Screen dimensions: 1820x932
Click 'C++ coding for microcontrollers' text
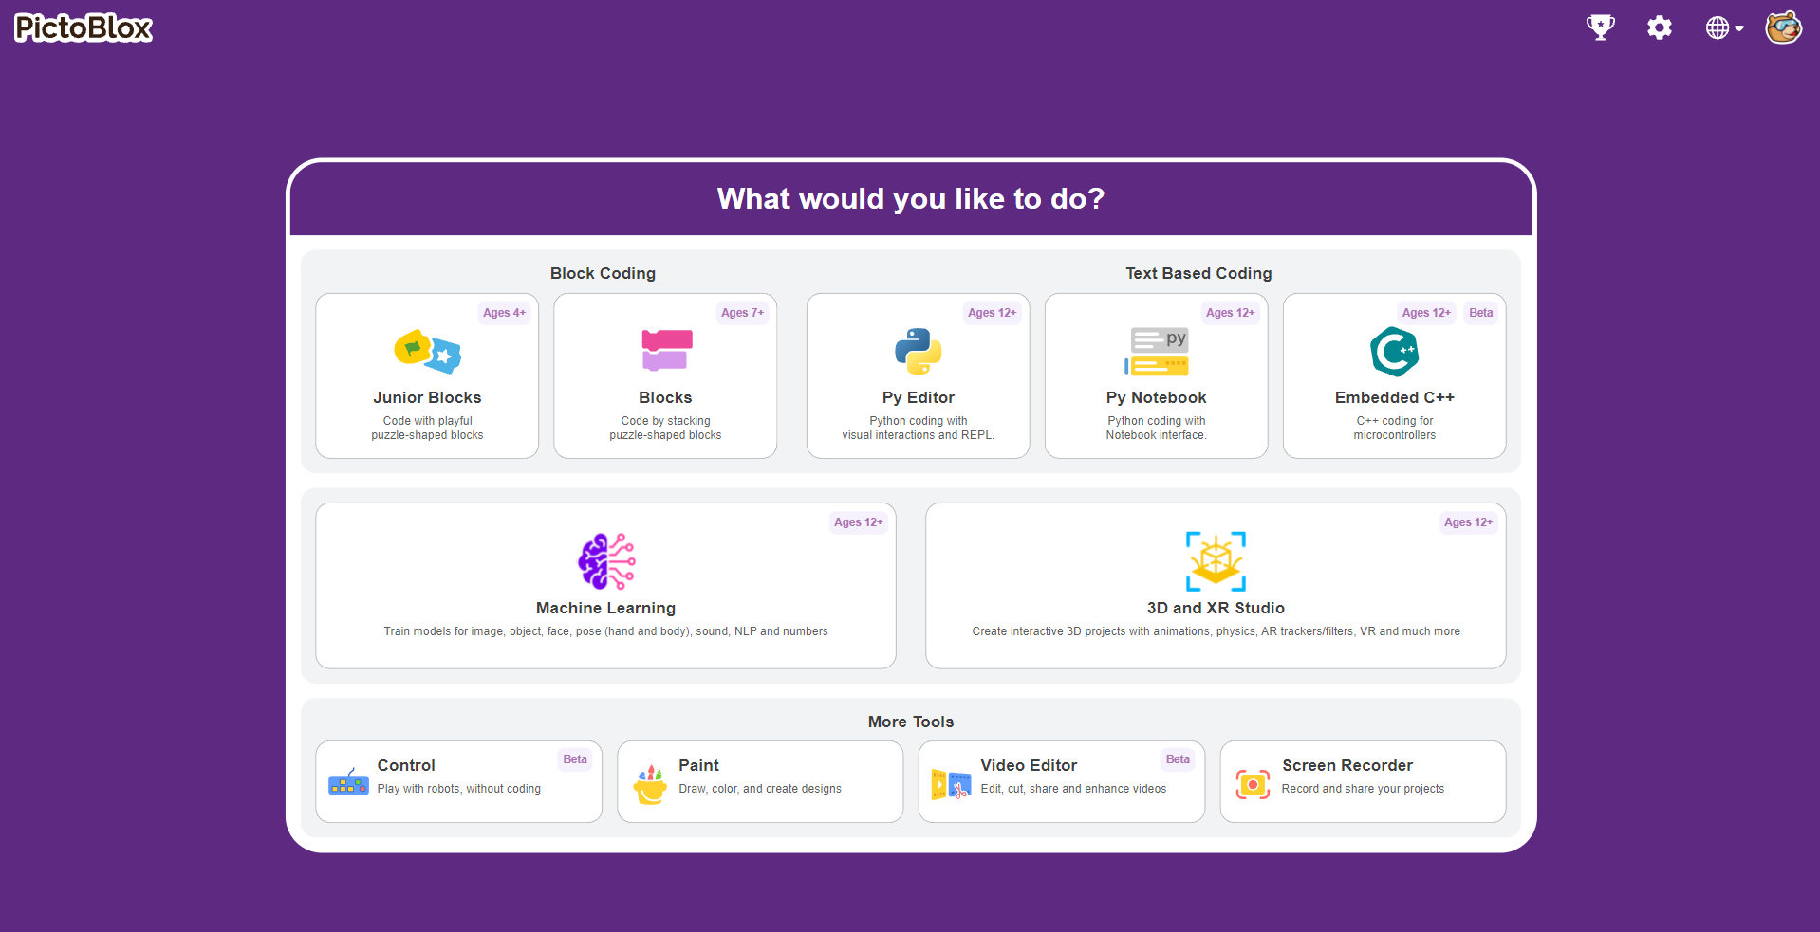click(x=1395, y=429)
